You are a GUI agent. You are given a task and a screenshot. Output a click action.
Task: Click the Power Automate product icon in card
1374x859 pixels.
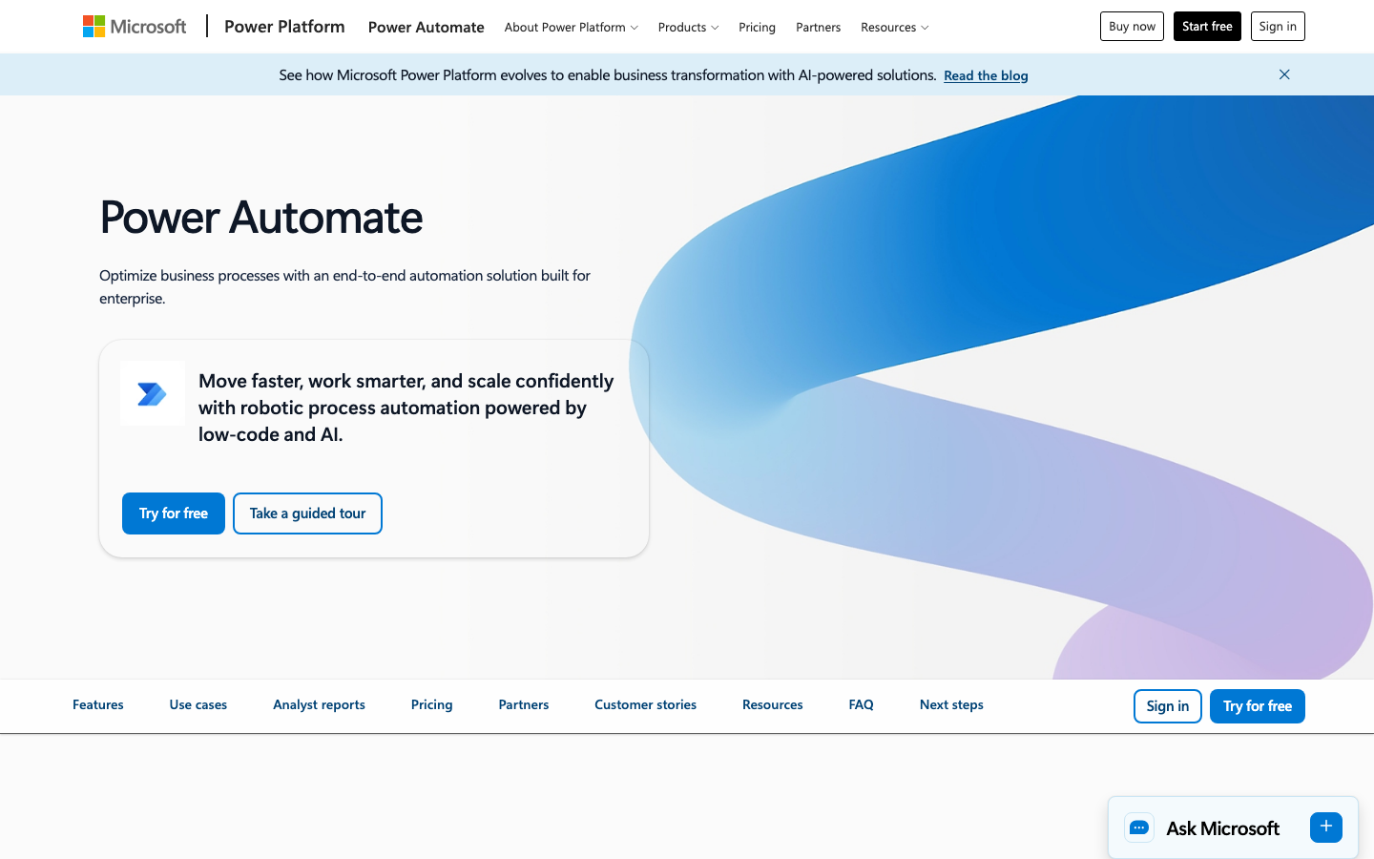point(153,393)
